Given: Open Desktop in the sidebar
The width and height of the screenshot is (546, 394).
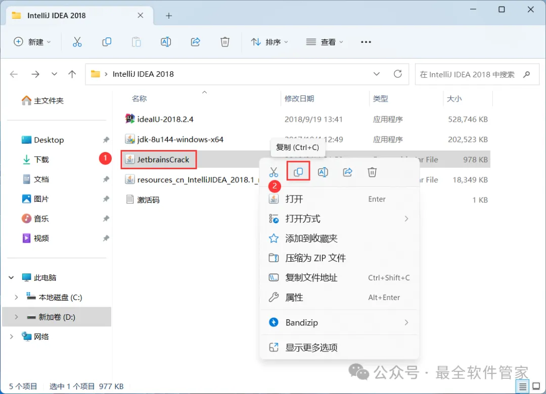Looking at the screenshot, I should pyautogui.click(x=42, y=140).
